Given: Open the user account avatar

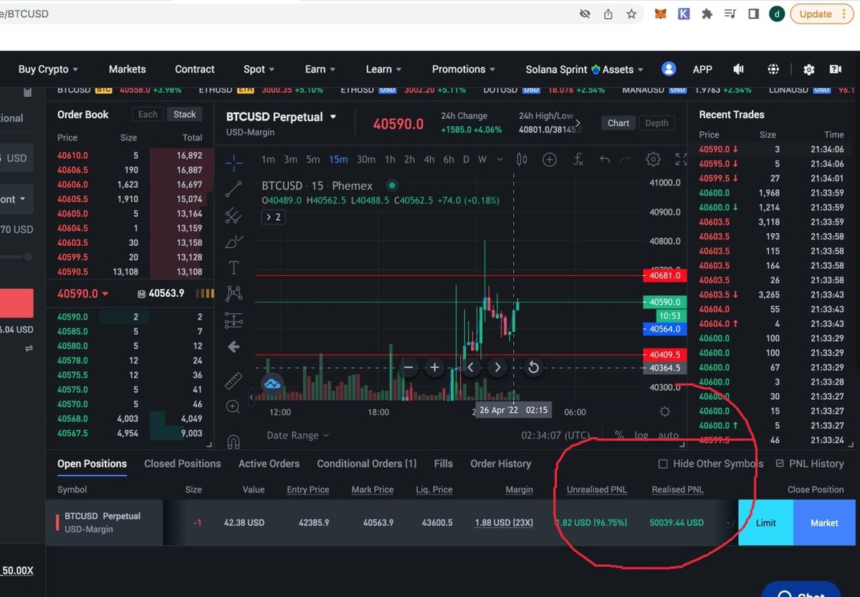Looking at the screenshot, I should [x=669, y=69].
